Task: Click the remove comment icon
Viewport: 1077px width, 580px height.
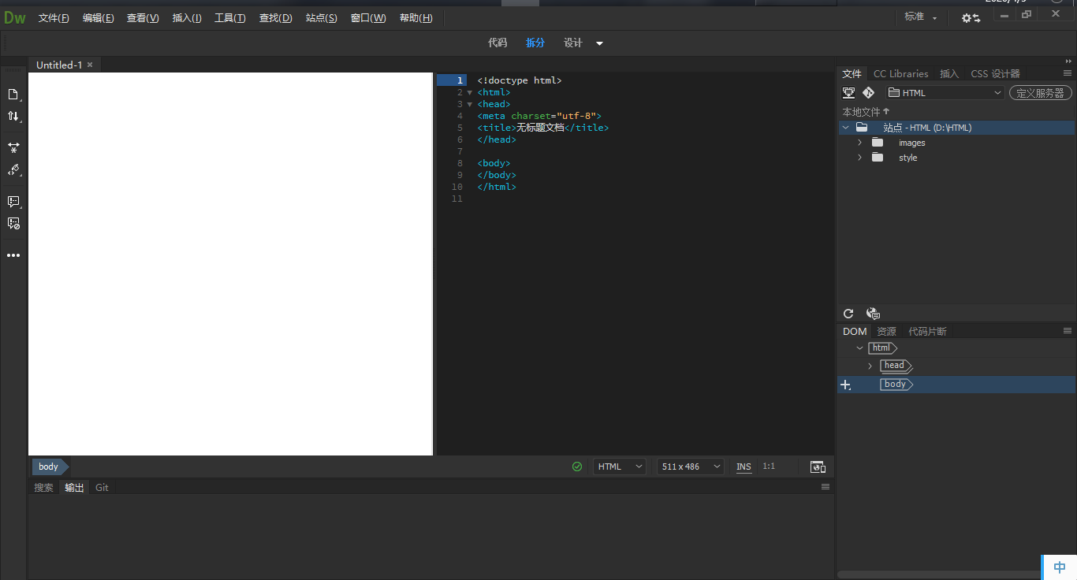Action: [x=13, y=224]
